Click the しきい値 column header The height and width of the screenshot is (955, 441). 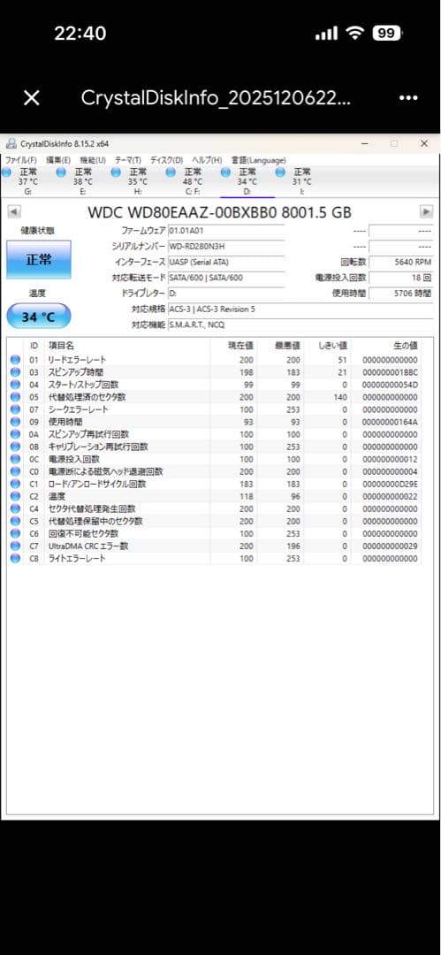pyautogui.click(x=332, y=346)
